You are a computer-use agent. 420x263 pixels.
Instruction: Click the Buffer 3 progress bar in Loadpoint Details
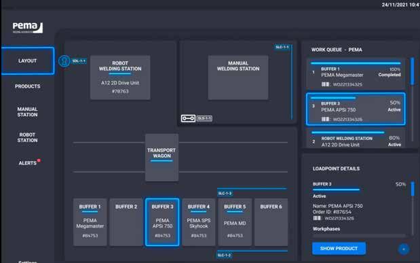coord(336,190)
